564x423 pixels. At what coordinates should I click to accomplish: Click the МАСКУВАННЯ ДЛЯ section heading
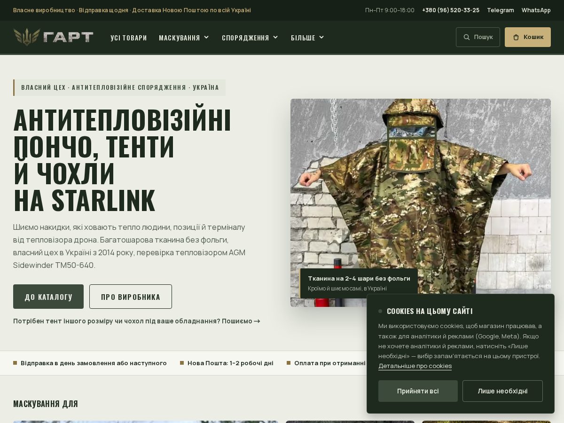pos(46,404)
